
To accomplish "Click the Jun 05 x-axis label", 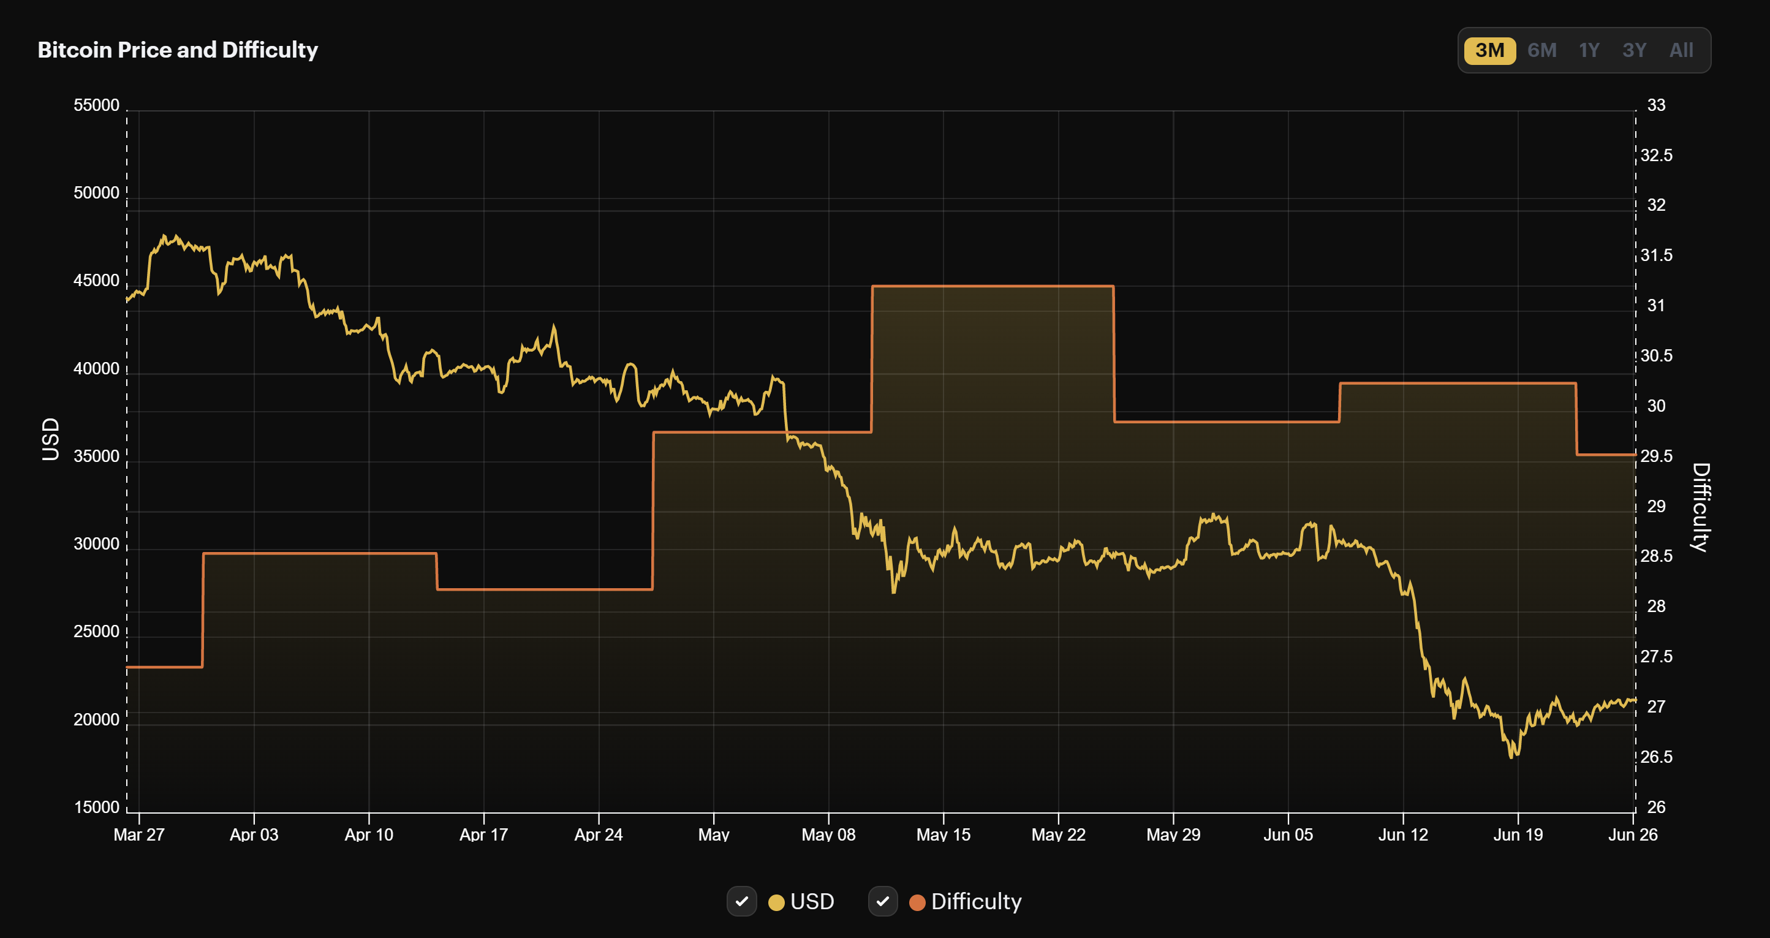I will coord(1288,834).
